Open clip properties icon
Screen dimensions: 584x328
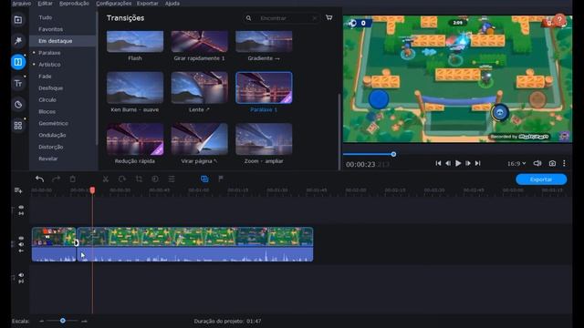(172, 179)
